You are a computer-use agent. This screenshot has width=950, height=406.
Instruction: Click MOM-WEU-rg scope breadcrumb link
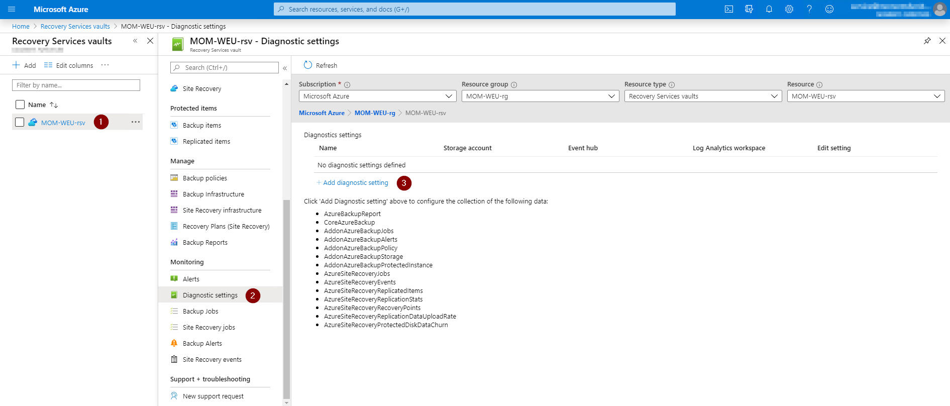[x=375, y=113]
